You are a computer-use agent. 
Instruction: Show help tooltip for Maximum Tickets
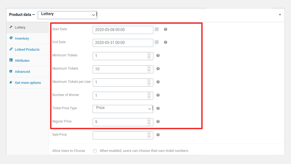pos(158,69)
